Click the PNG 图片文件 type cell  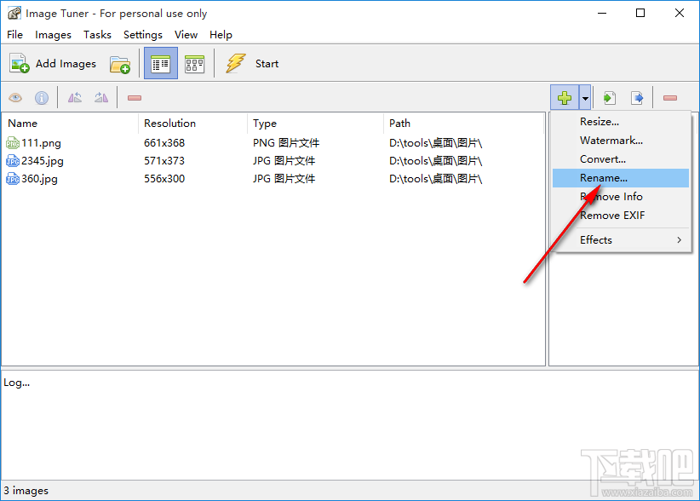click(286, 143)
